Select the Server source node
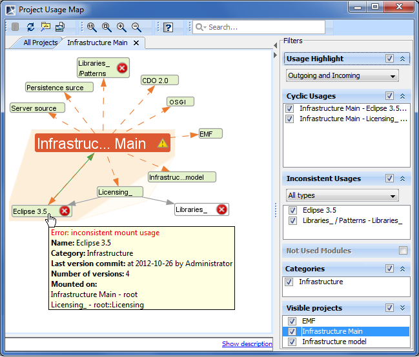The image size is (419, 357). [x=37, y=108]
